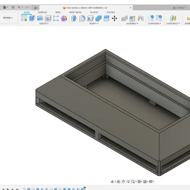Select the Press Pull tool
This screenshot has width=190, height=190.
pyautogui.click(x=74, y=19)
